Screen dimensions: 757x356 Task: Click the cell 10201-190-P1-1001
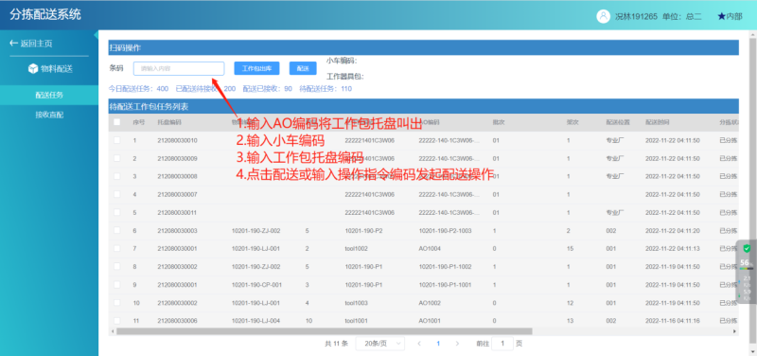[x=445, y=285]
